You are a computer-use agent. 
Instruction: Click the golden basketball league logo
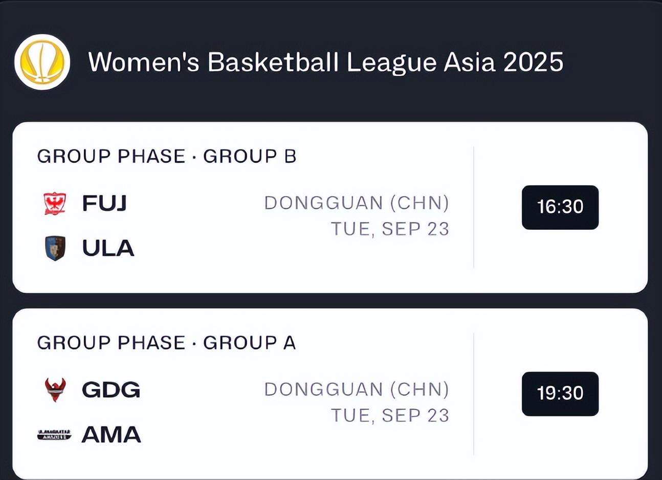(42, 62)
